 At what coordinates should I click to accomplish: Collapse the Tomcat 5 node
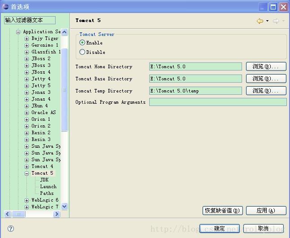[x=26, y=173]
